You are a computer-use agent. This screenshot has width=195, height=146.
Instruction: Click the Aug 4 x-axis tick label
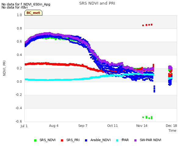(x=54, y=126)
